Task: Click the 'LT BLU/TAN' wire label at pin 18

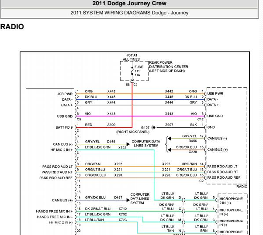Action: coord(94,220)
